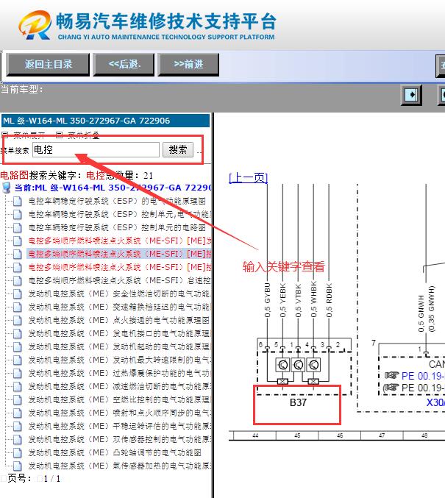Go back with the <<后退 button

(x=124, y=65)
